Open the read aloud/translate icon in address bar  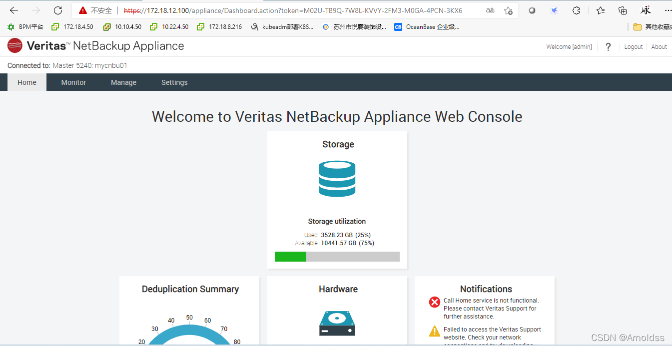490,10
